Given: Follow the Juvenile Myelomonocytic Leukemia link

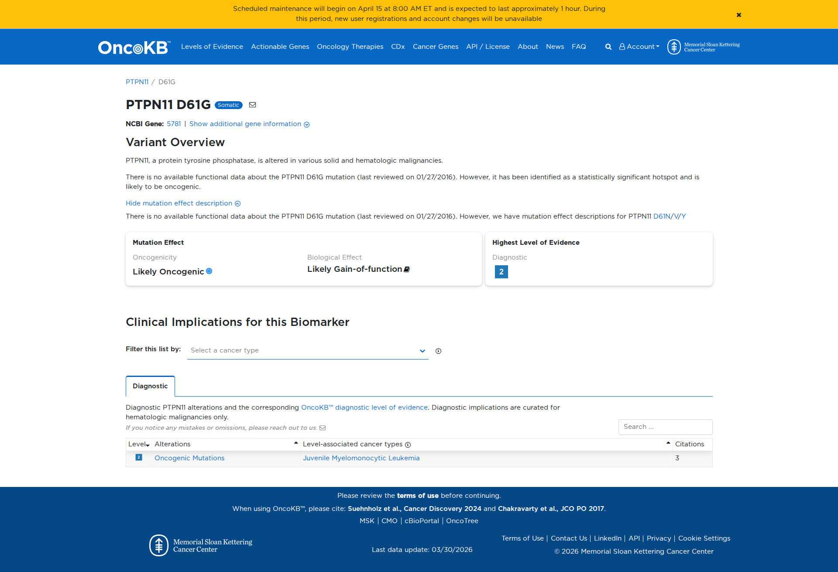Looking at the screenshot, I should (361, 458).
